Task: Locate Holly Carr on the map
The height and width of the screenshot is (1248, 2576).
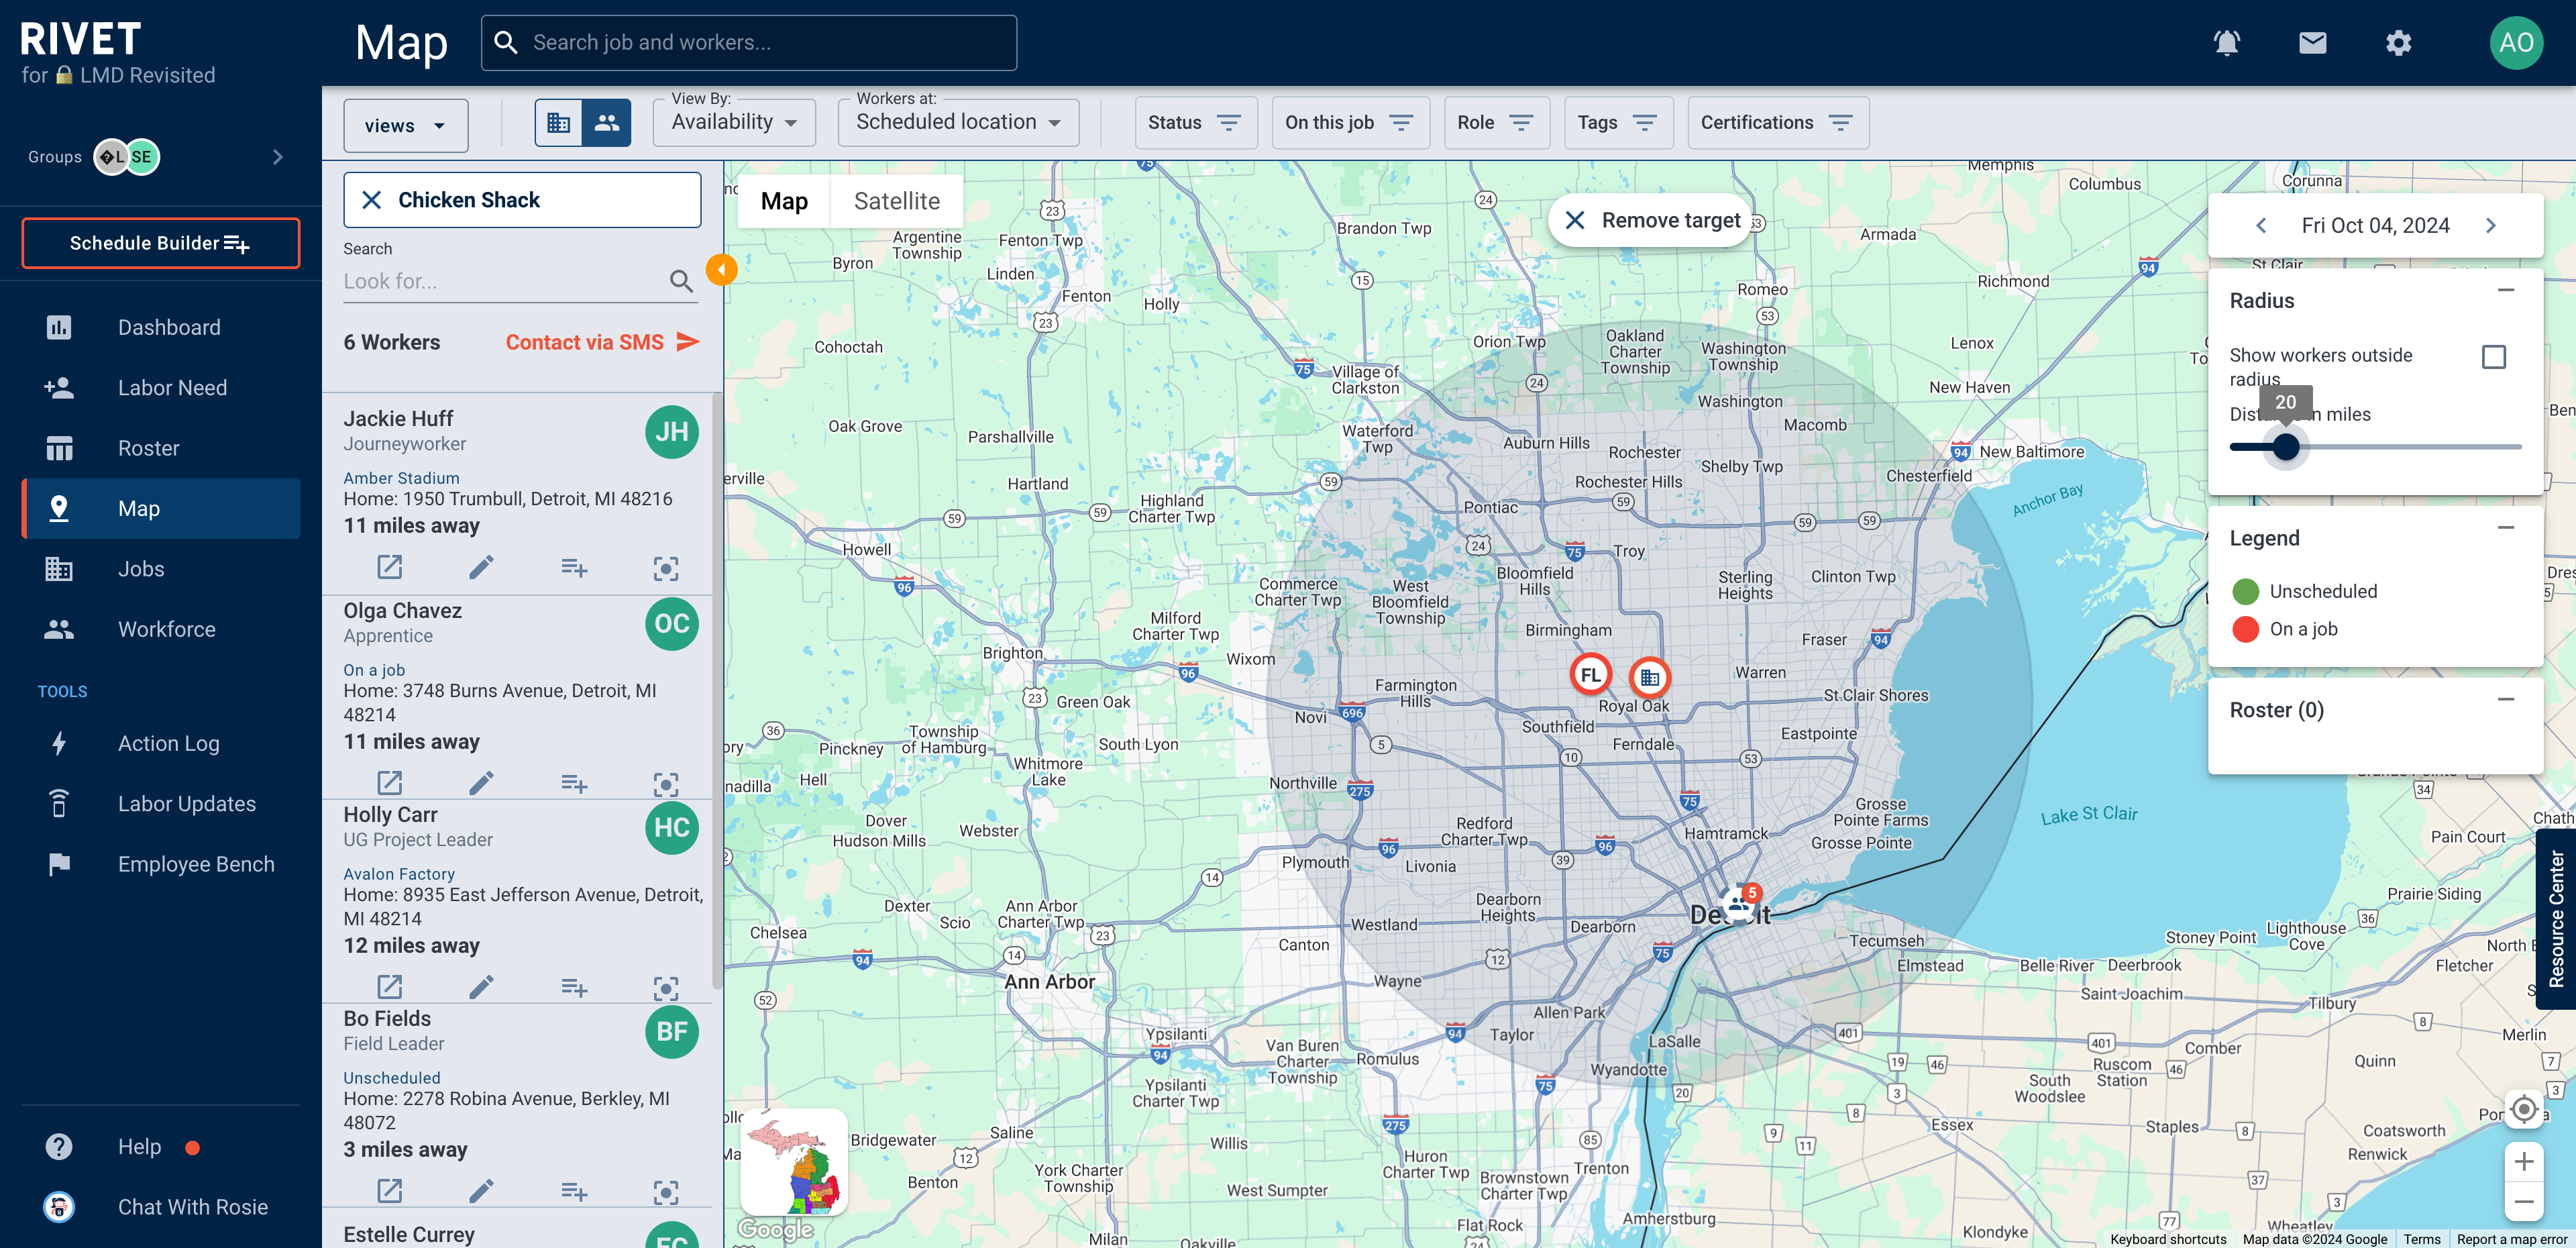Action: click(666, 988)
